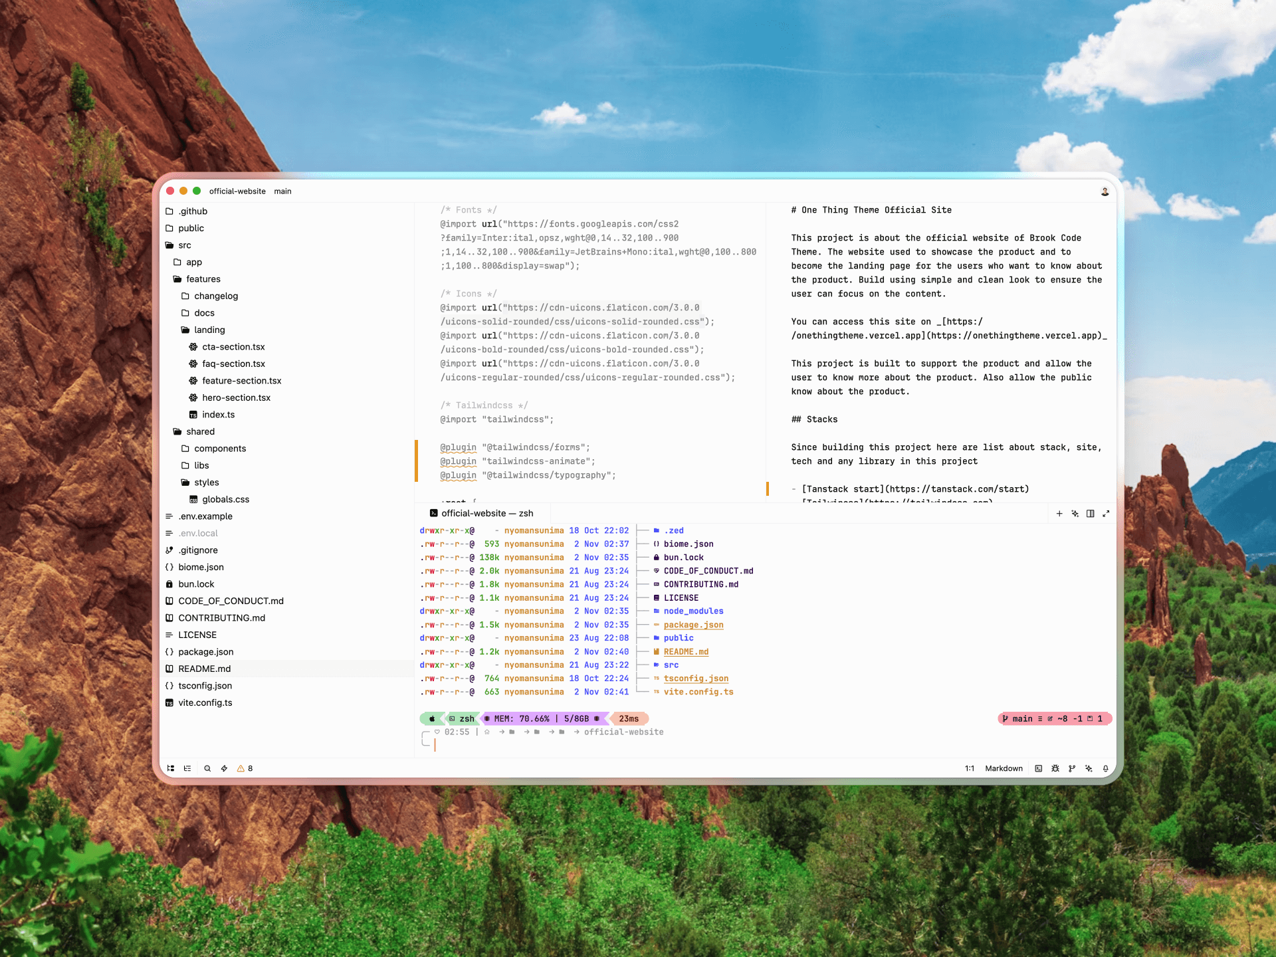1276x957 pixels.
Task: Toggle the outline panel icon in status bar
Action: coord(187,768)
